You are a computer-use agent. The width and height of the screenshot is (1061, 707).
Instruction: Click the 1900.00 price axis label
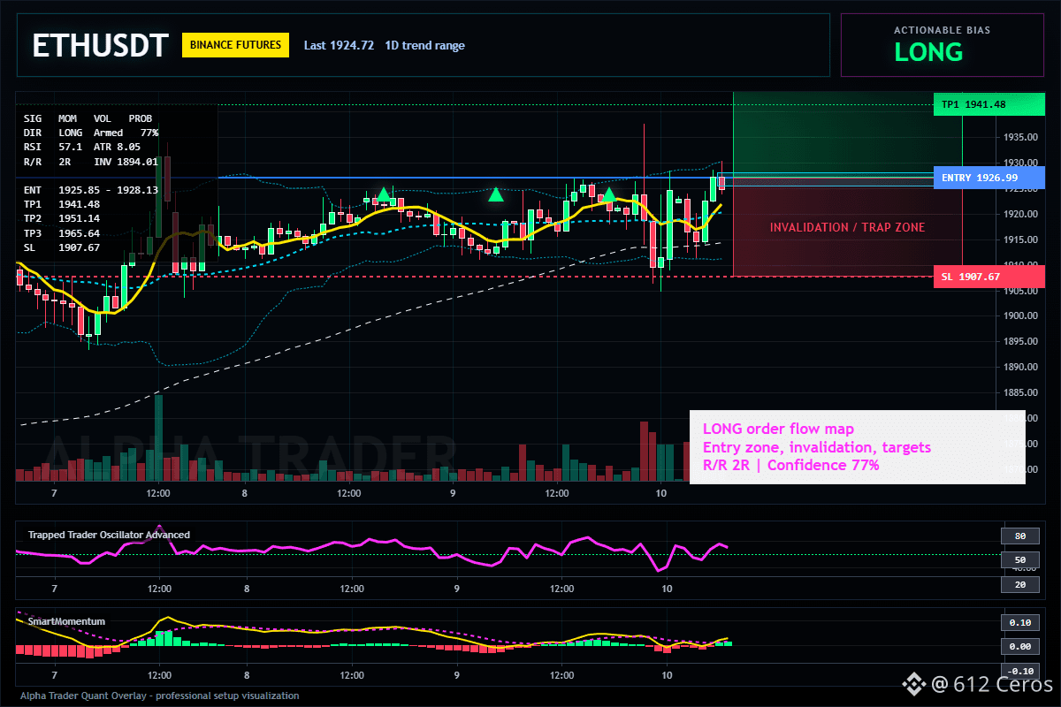click(x=1020, y=316)
